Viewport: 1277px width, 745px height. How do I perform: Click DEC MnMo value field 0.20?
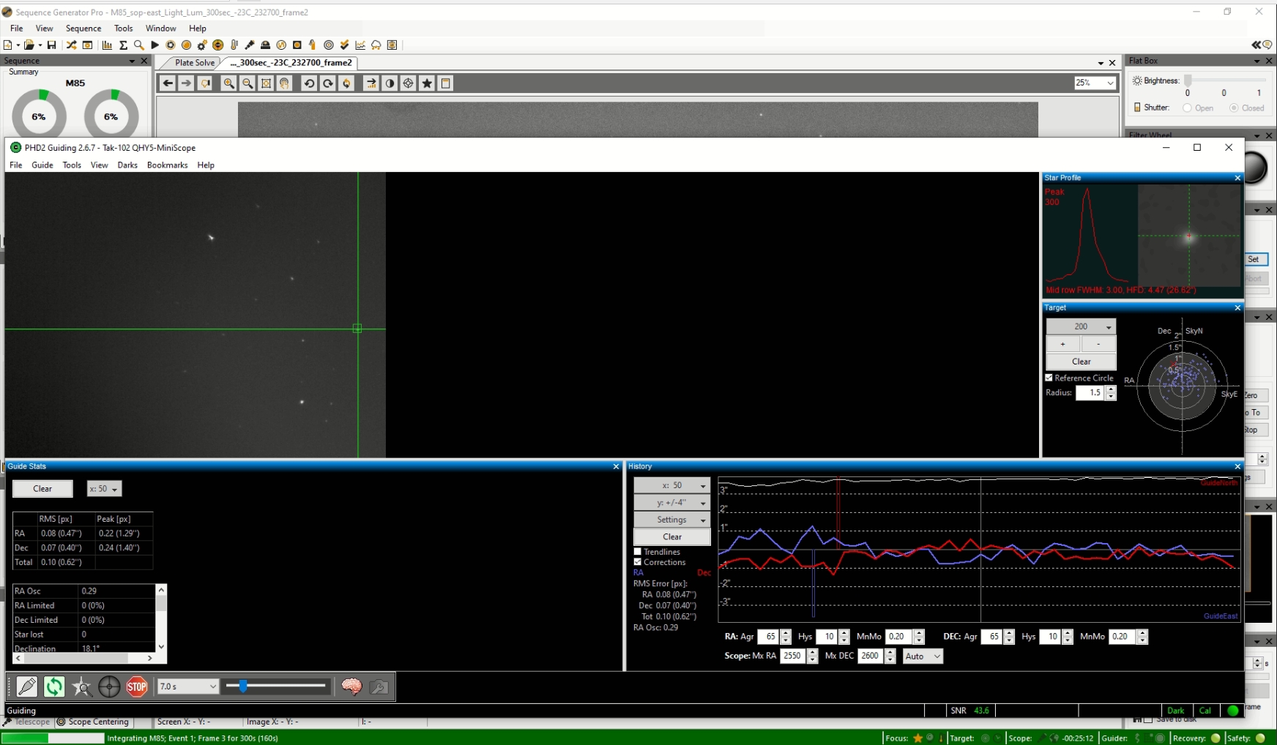[x=1121, y=637]
